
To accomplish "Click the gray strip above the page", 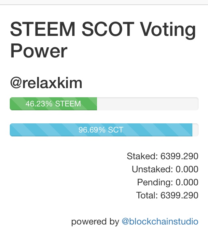I will 104,2.
